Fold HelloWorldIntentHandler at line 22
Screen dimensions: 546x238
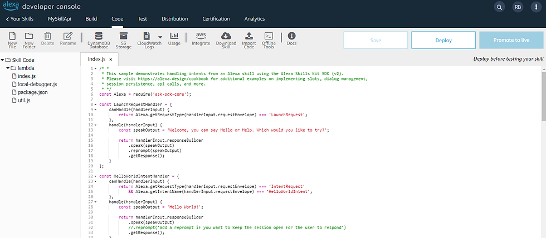pyautogui.click(x=95, y=176)
